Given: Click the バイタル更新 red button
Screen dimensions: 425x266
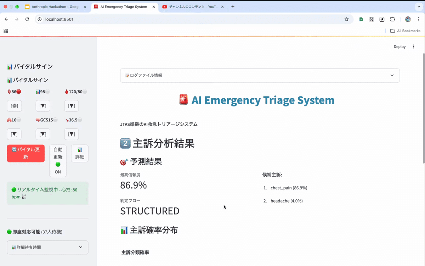Looking at the screenshot, I should 26,154.
